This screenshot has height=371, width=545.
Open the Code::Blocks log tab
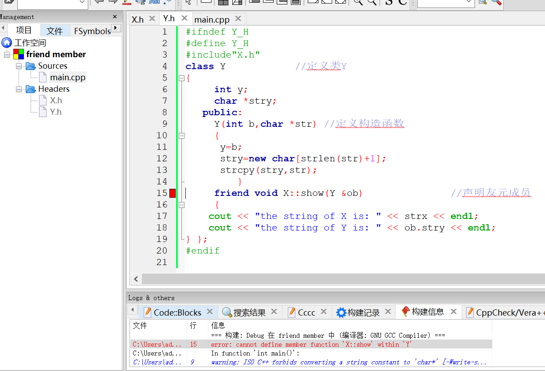pyautogui.click(x=177, y=312)
